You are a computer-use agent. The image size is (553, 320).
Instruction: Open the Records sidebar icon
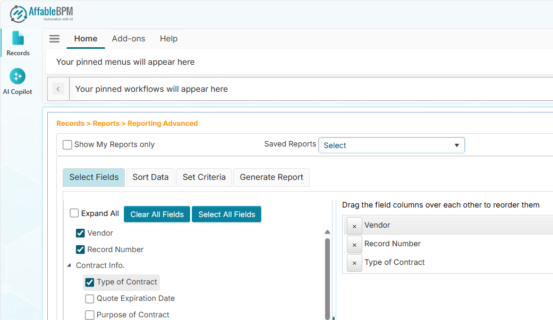coord(18,41)
